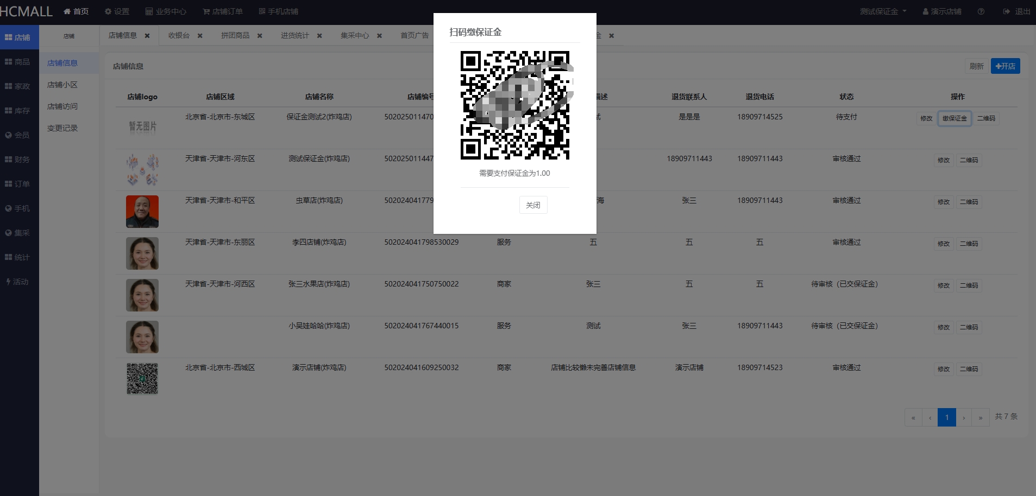The image size is (1036, 496).
Task: Open 店铺小区 submenu item
Action: 68,85
